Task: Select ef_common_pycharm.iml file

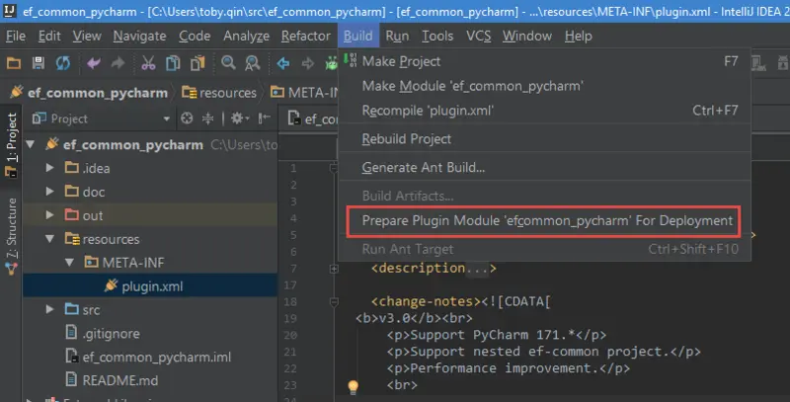Action: 150,357
